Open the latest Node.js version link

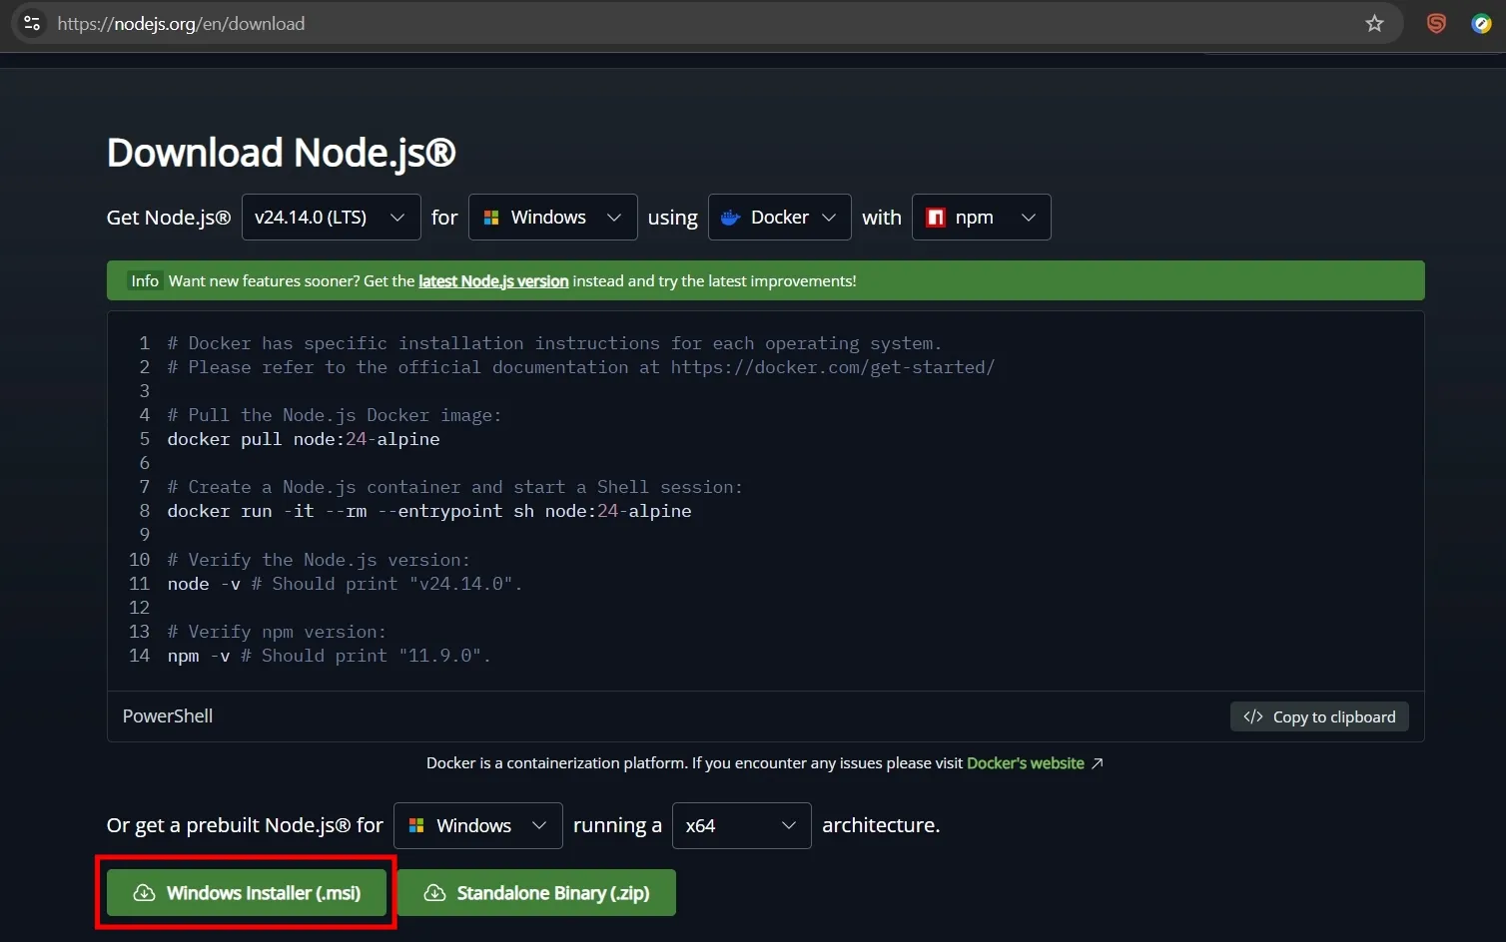[x=493, y=280]
